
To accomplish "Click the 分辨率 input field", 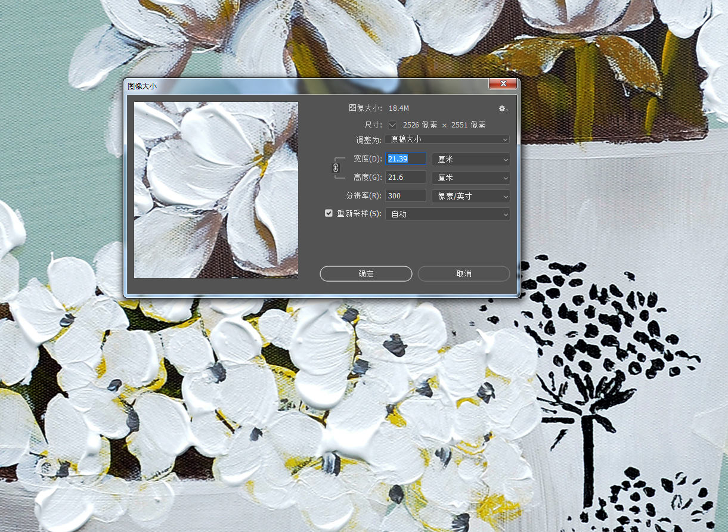I will pos(406,195).
